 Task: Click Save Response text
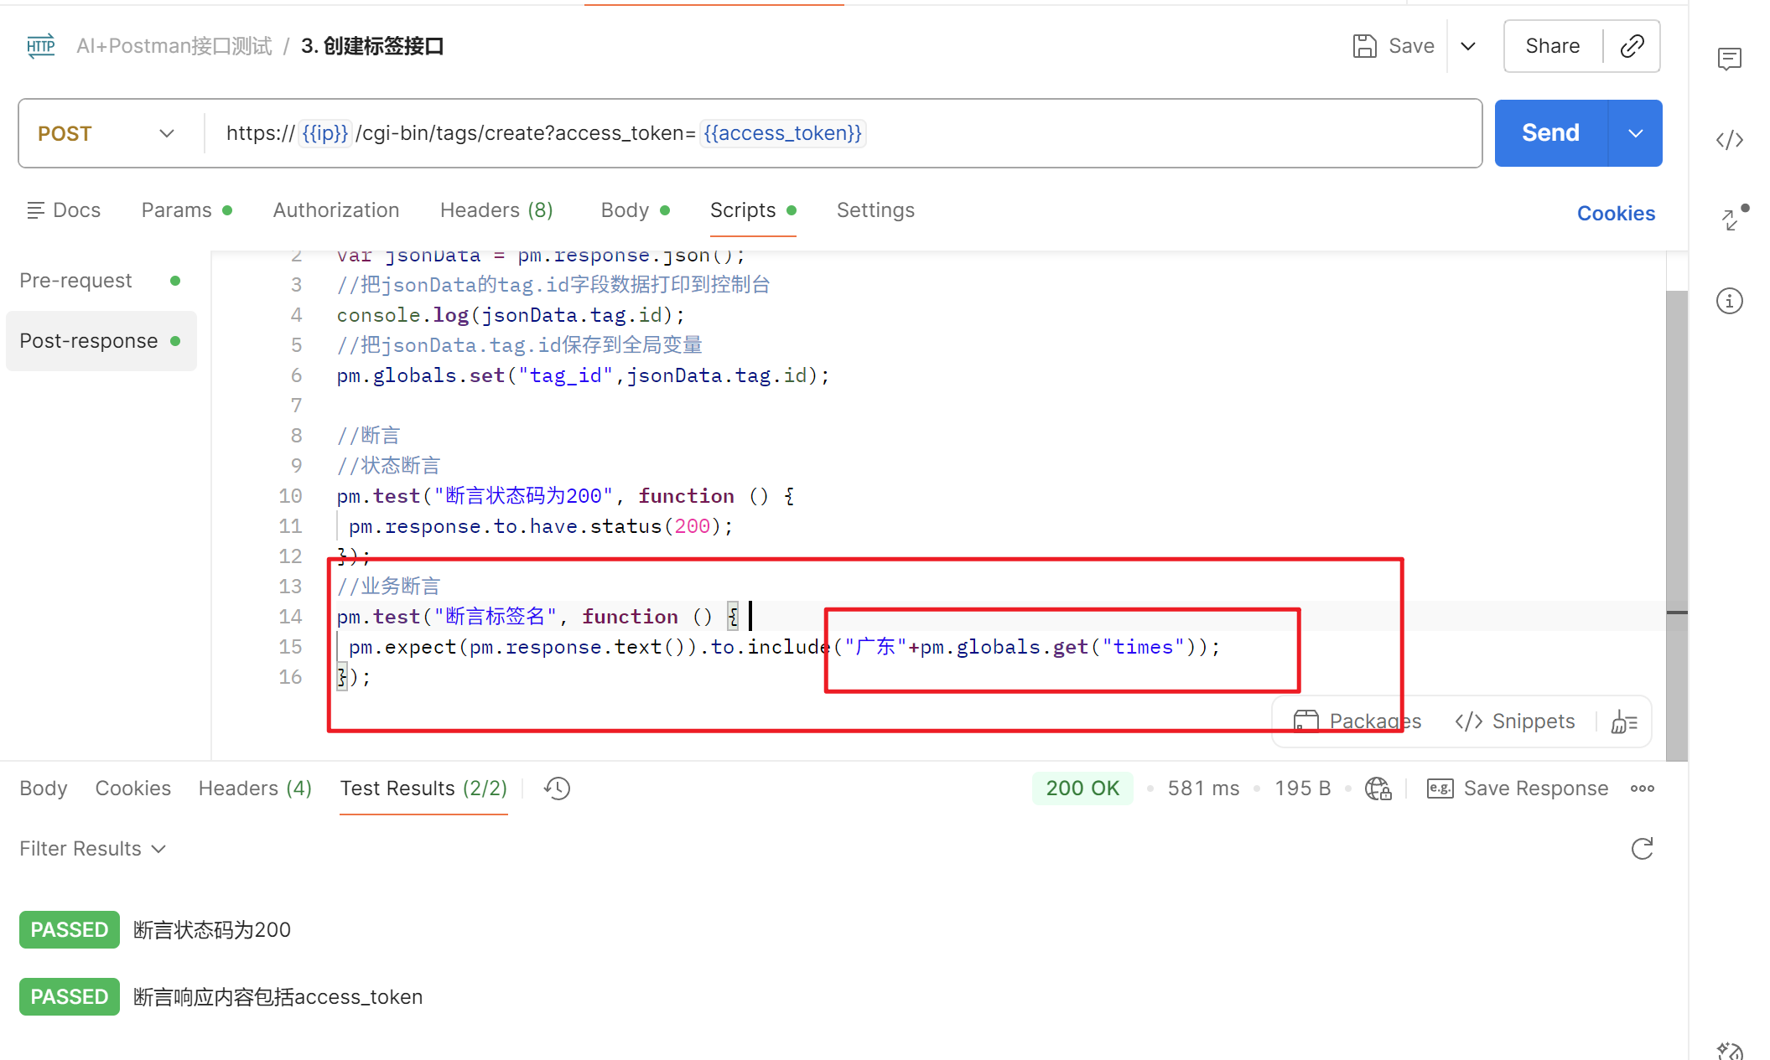click(1536, 789)
